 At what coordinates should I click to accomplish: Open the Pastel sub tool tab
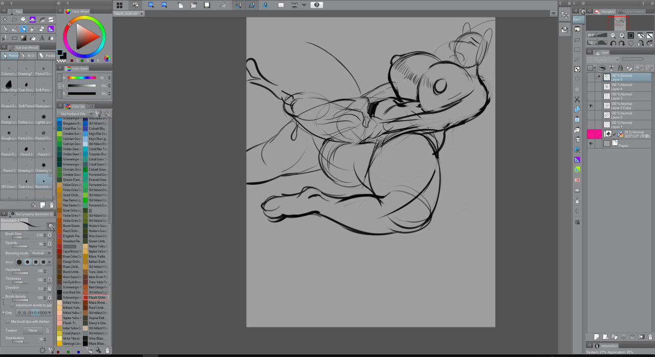point(48,56)
